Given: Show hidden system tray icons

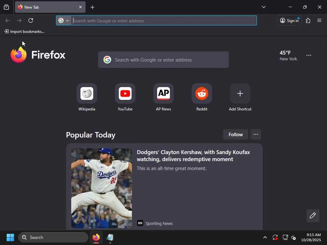Looking at the screenshot, I should (x=265, y=237).
